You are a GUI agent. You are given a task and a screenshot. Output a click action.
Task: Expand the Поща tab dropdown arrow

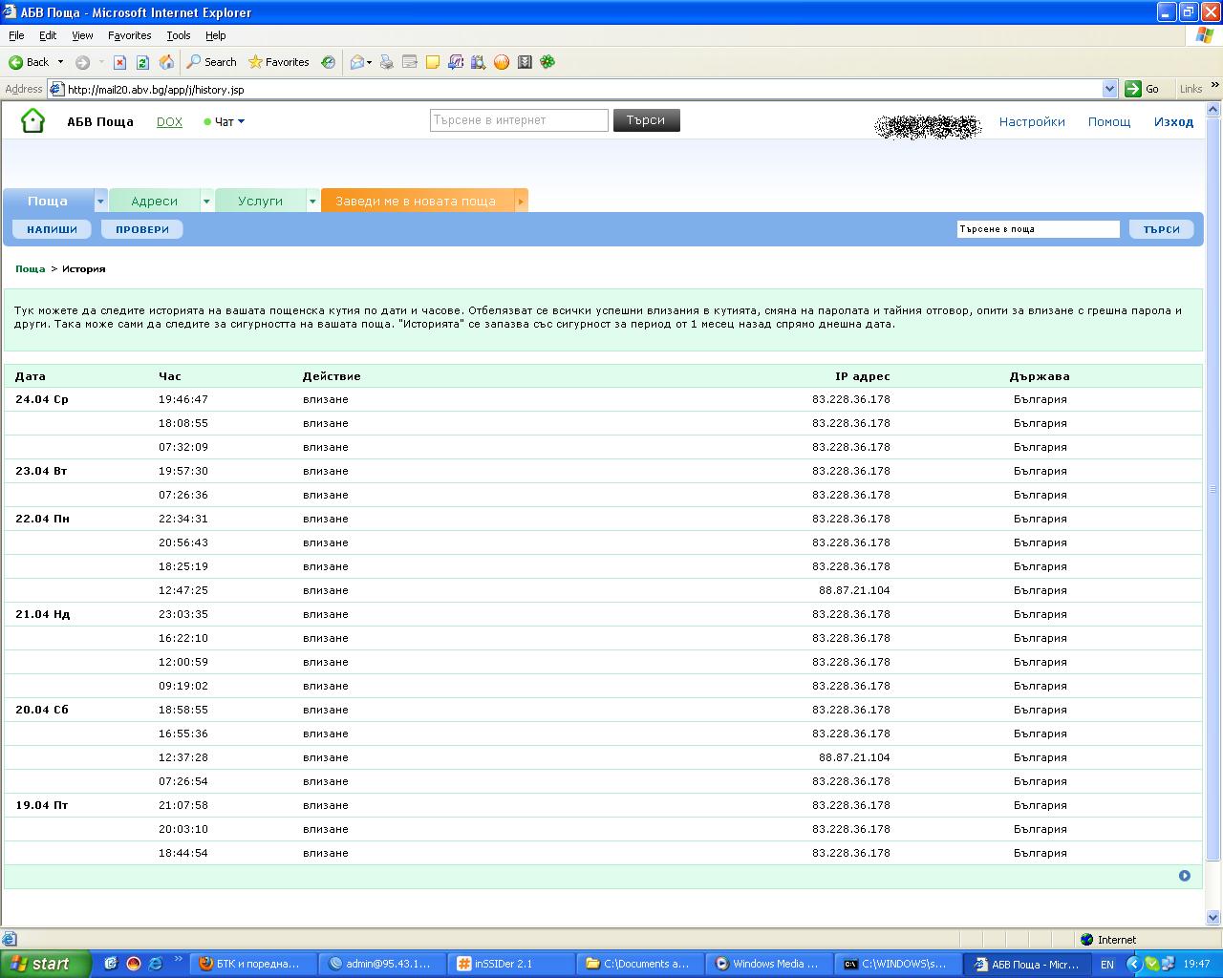click(x=100, y=202)
